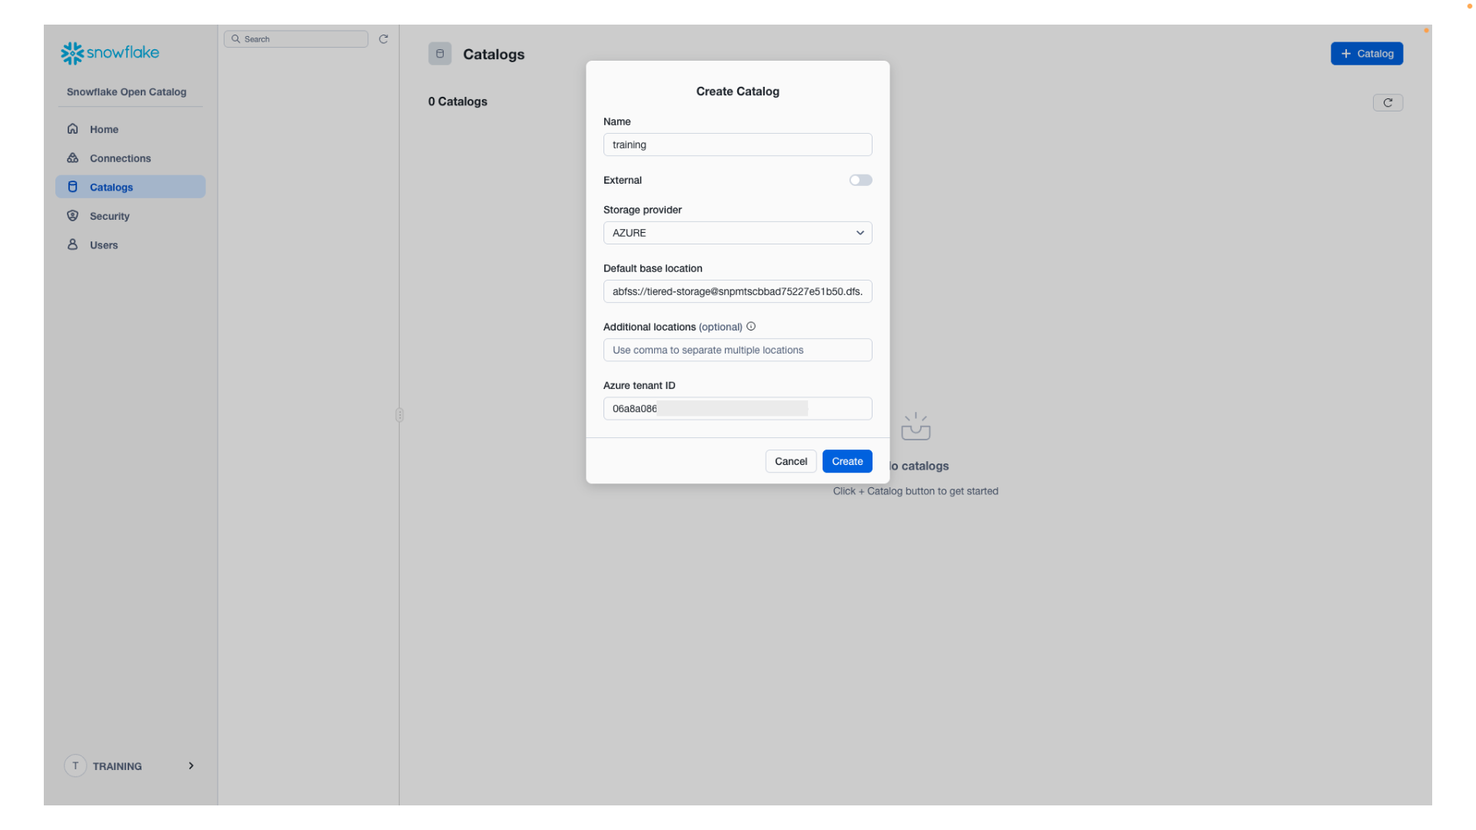Toggle External off after switching it on
This screenshot has width=1476, height=830.
click(x=859, y=180)
